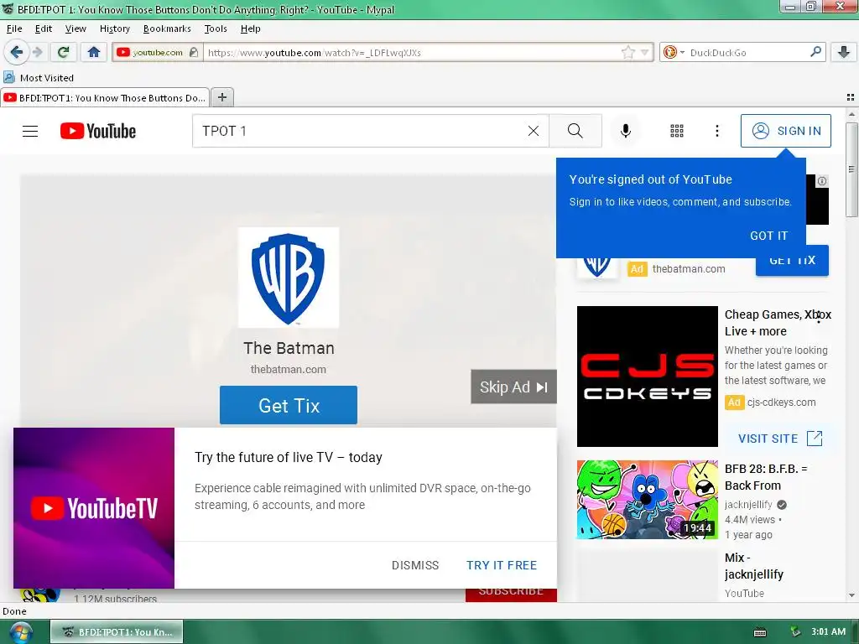Click the Skip Ad button
Screen dimensions: 859x644
tap(513, 387)
